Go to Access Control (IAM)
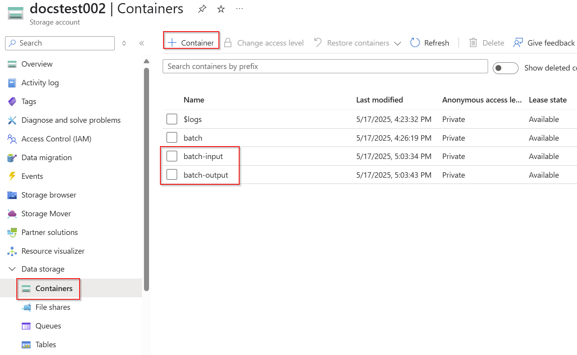This screenshot has width=577, height=355. 57,139
